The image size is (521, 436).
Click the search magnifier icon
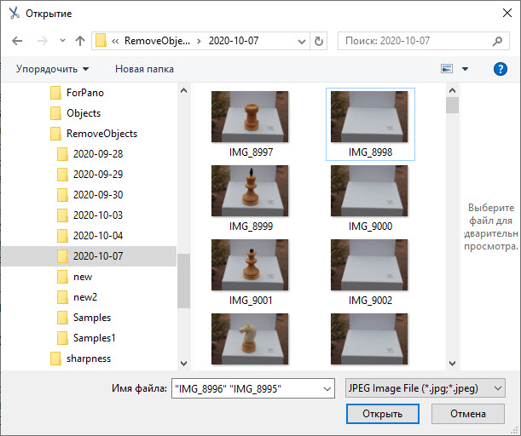click(497, 41)
